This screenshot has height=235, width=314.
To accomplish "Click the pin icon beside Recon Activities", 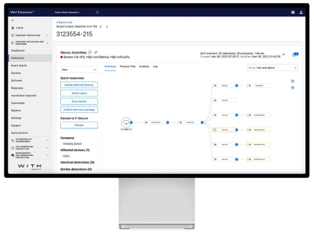I will 95,52.
